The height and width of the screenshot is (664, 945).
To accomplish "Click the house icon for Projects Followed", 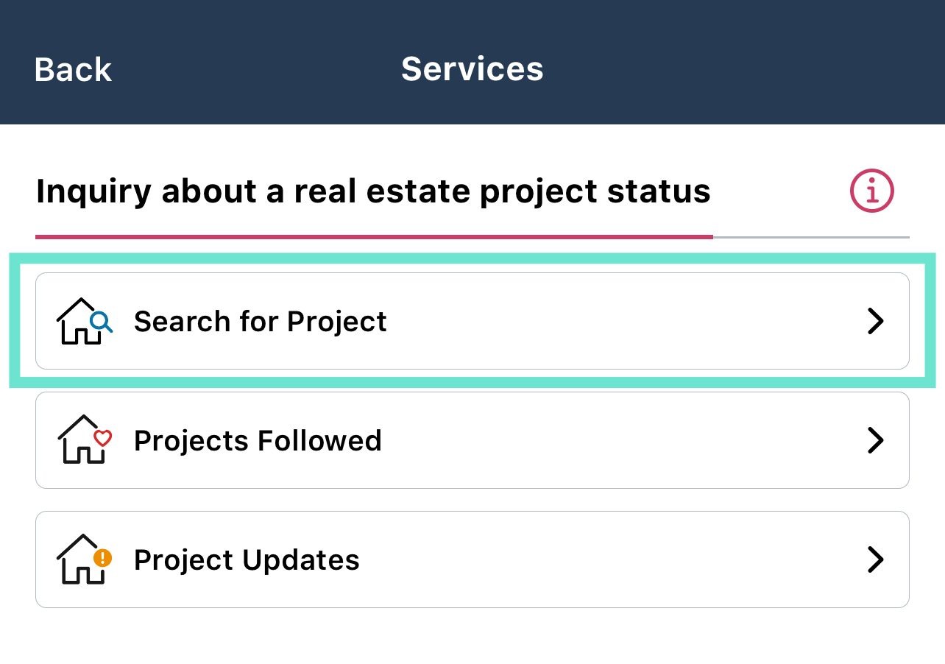I will tap(80, 440).
